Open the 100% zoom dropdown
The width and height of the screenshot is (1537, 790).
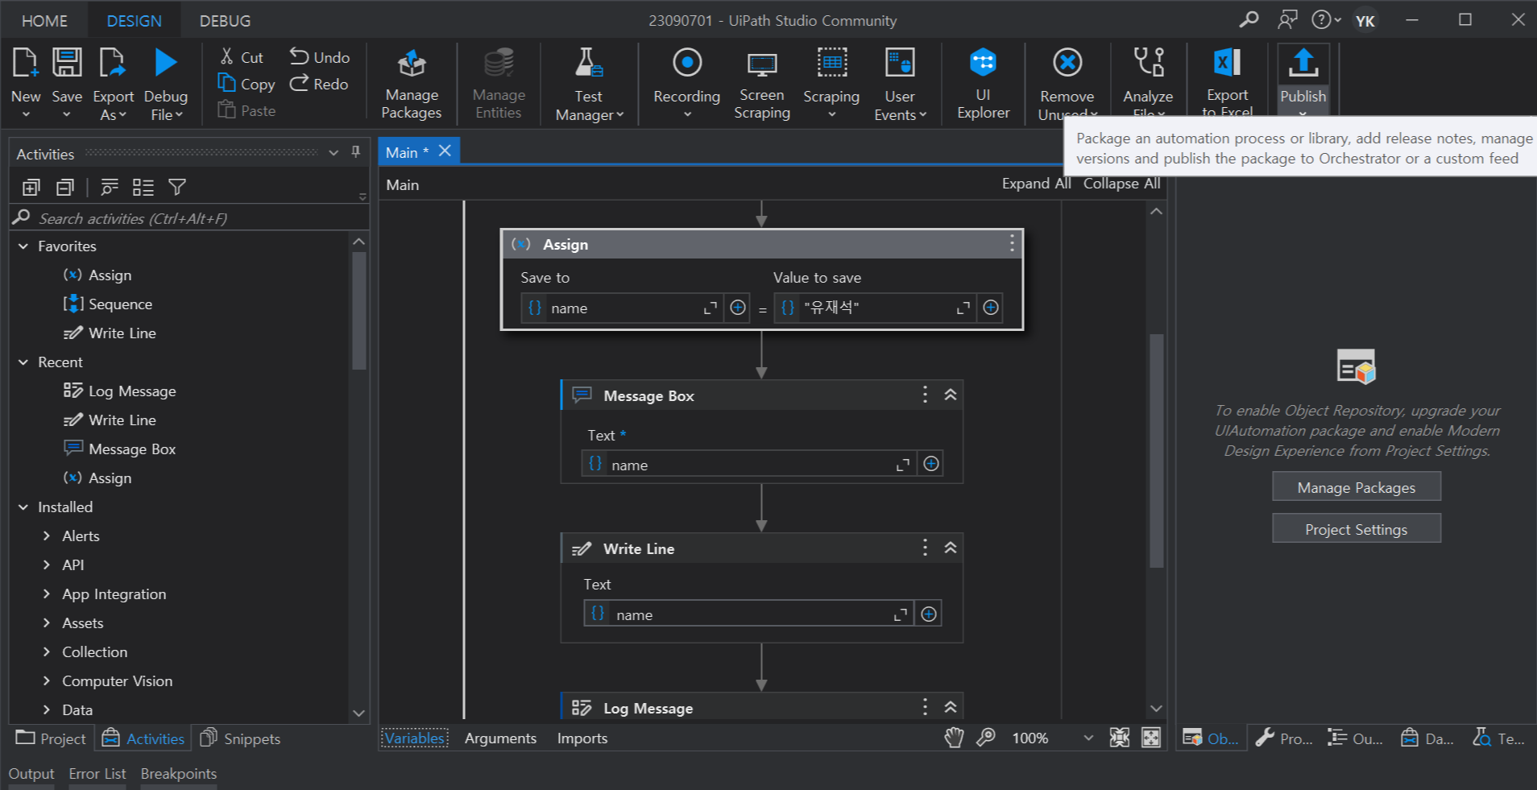click(x=1088, y=738)
